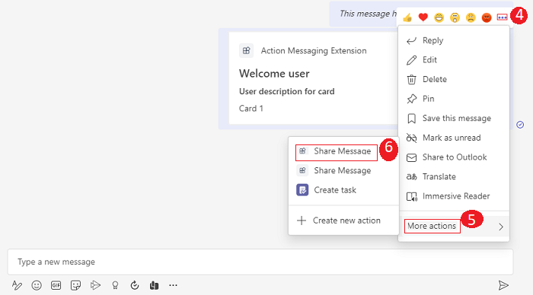React with the red heart emoji

point(423,17)
